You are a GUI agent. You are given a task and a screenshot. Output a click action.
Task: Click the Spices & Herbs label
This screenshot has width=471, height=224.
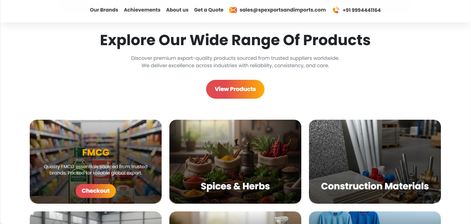(235, 186)
